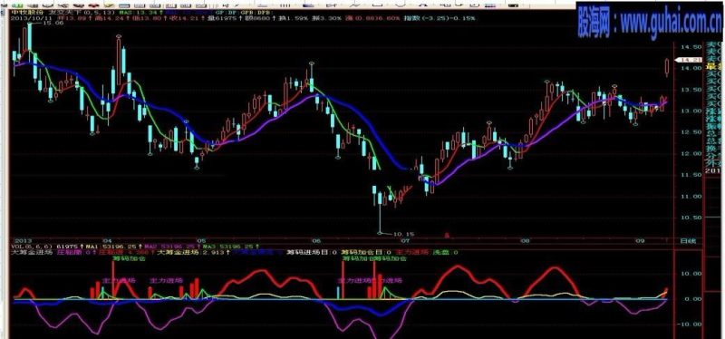Click the 洗盘: 0 indicator value

[x=445, y=253]
